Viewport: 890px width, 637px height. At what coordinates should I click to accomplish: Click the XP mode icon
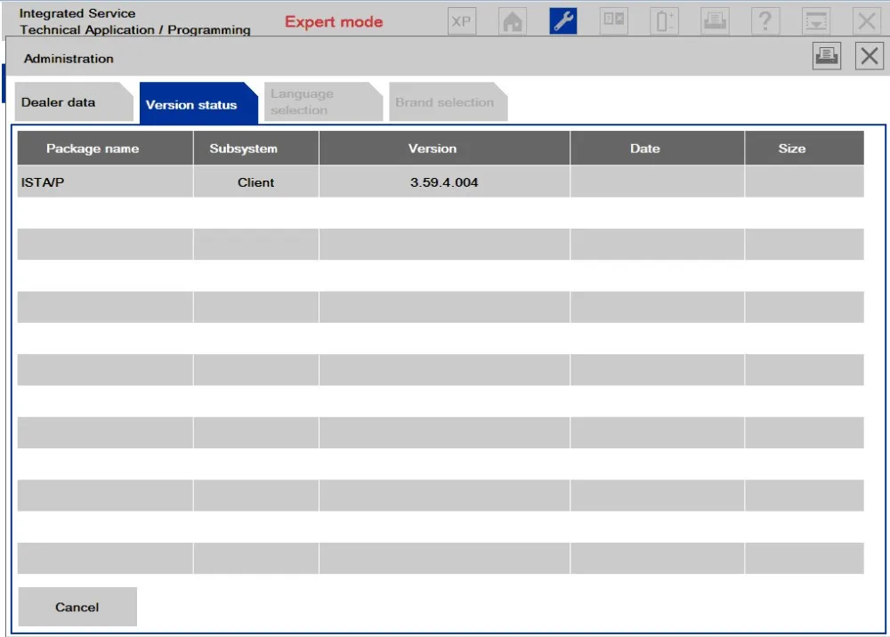tap(461, 21)
